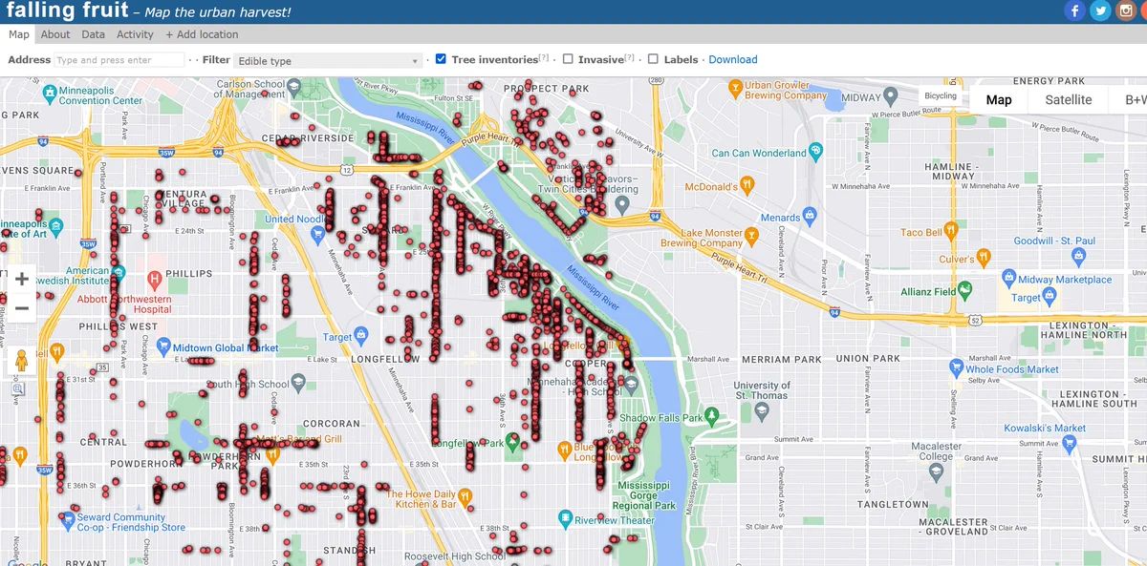Click the Menards store pin
Image resolution: width=1147 pixels, height=566 pixels.
[x=811, y=216]
